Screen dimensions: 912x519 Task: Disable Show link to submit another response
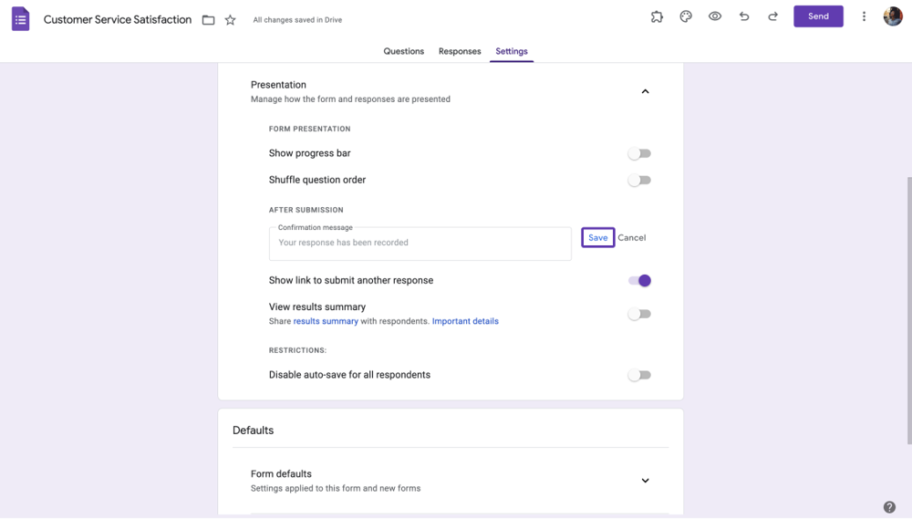[x=639, y=281]
